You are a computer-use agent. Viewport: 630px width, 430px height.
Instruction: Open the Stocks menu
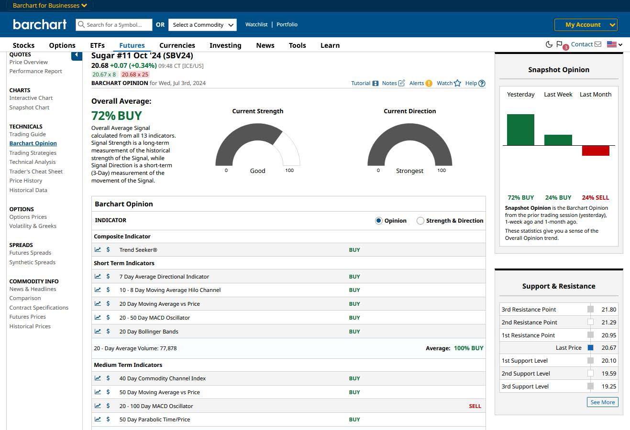coord(23,45)
